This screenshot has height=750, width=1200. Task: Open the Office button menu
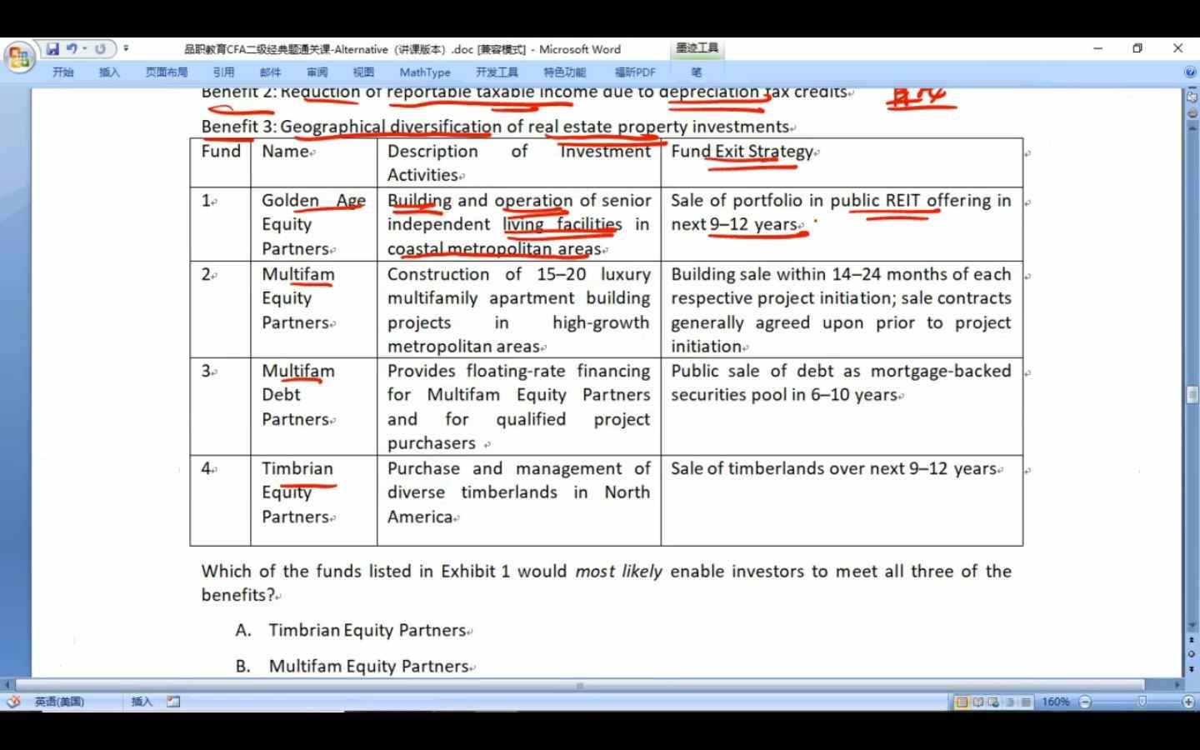(x=17, y=57)
